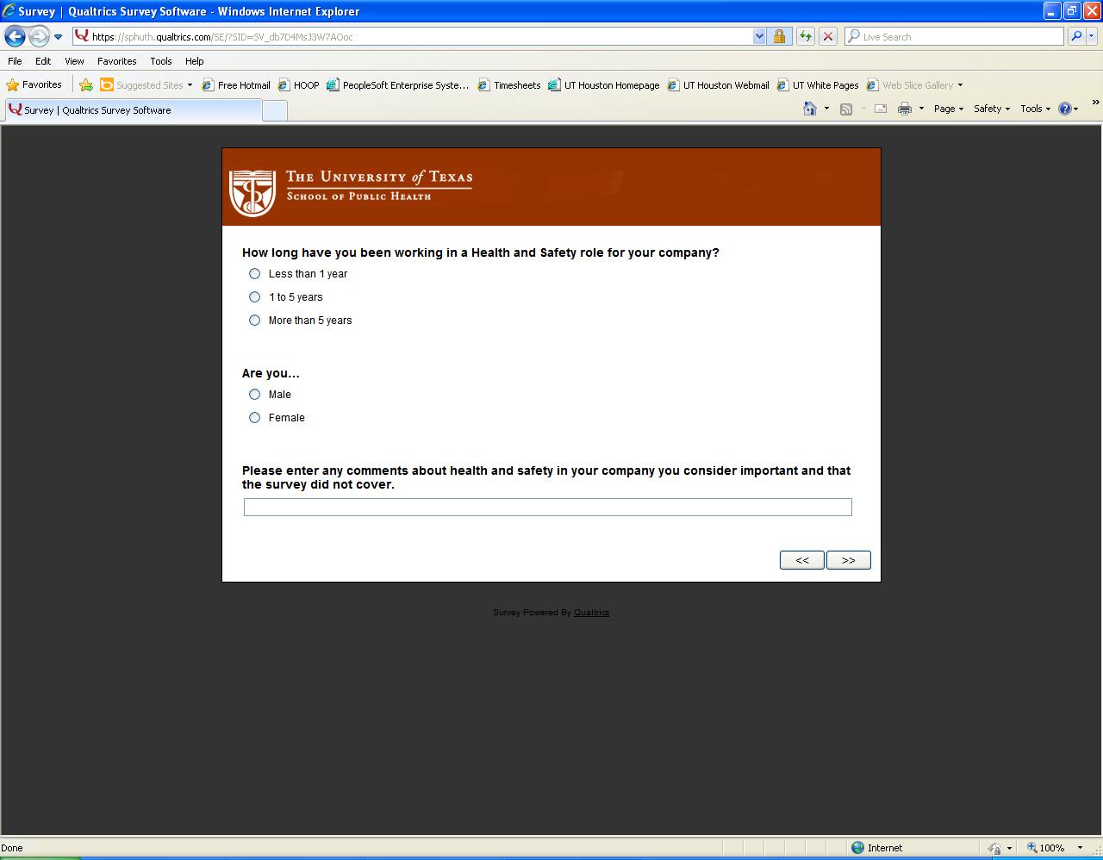
Task: Open the Favorites menu in menu bar
Action: (116, 61)
